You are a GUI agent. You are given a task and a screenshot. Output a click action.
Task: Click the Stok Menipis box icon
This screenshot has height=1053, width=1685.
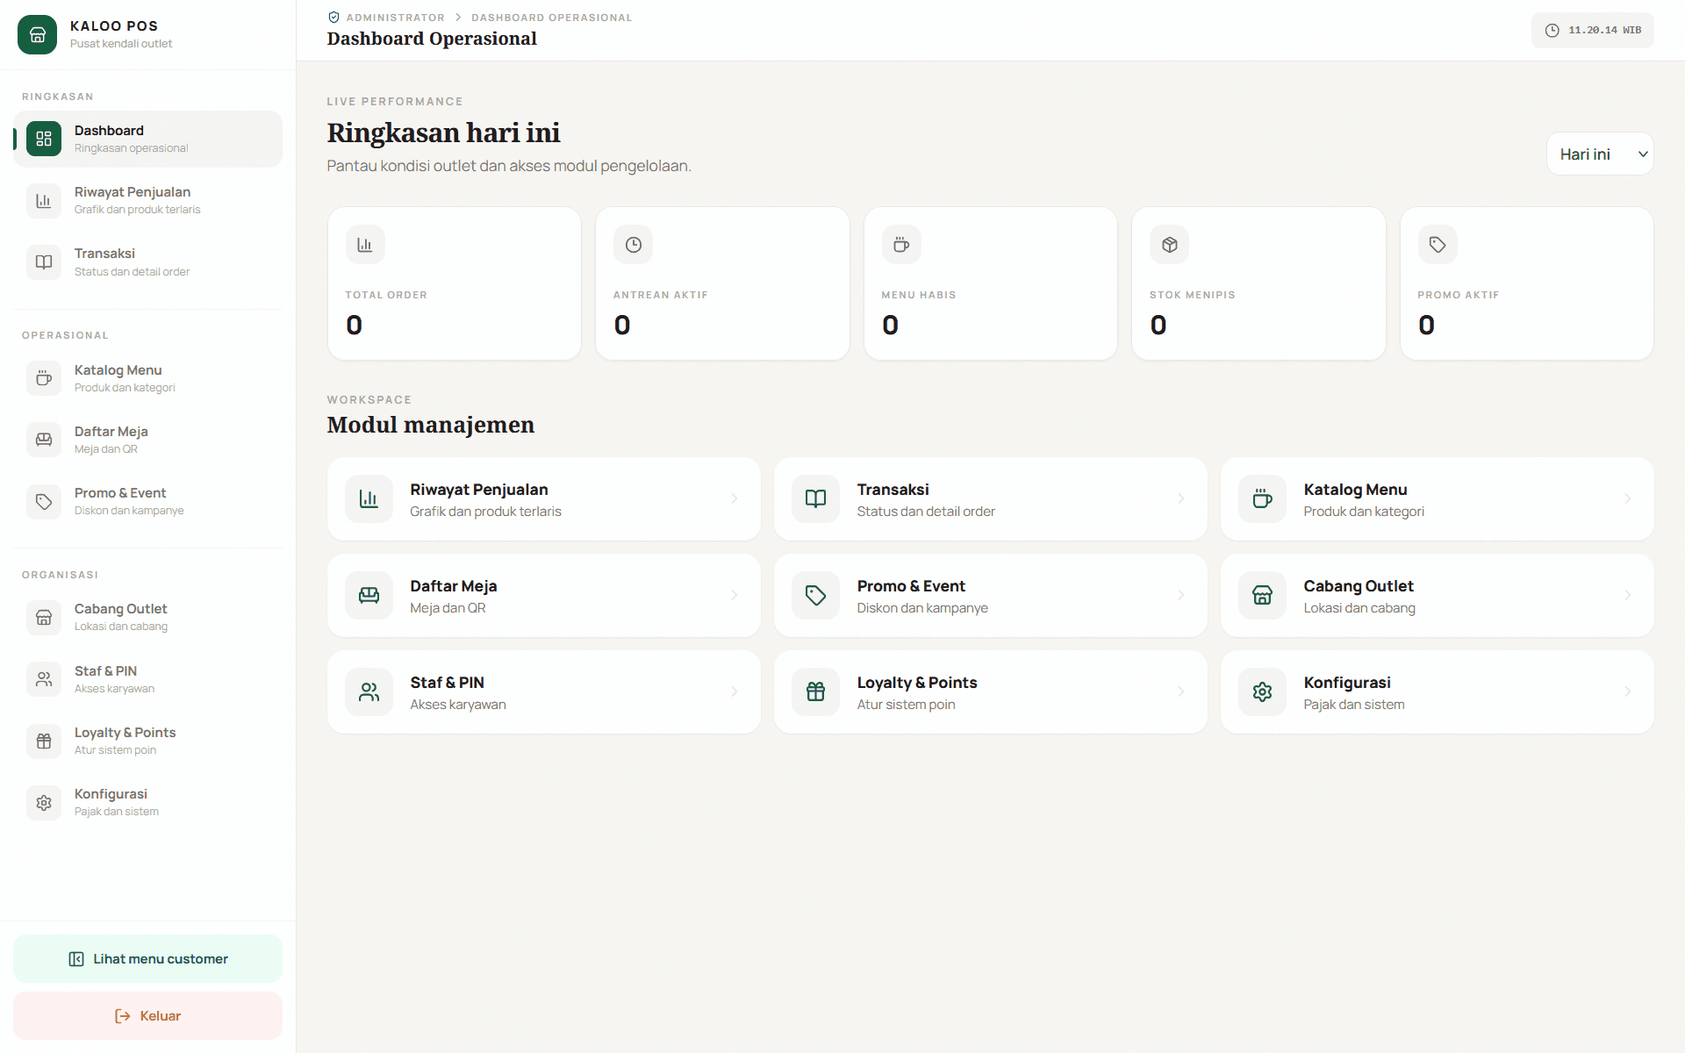pos(1169,245)
